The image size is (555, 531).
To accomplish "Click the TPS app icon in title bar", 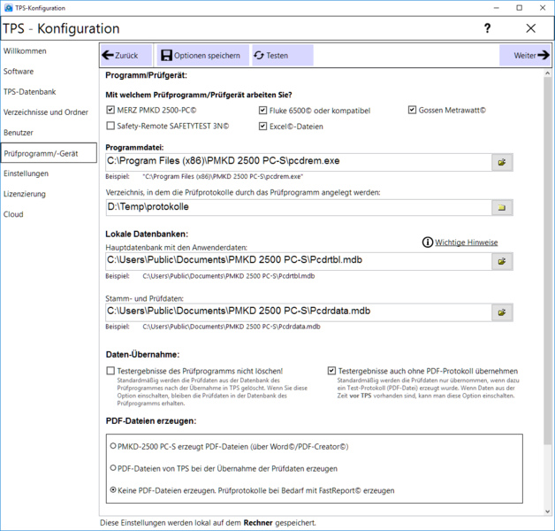I will pos(9,8).
